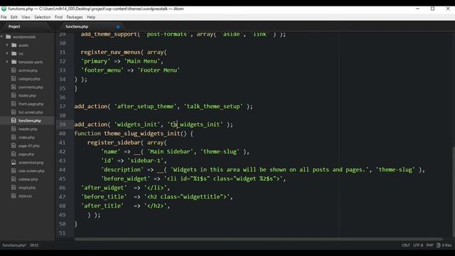This screenshot has width=455, height=256.
Task: Click 'sidebar-1' string on line 43
Action: tap(145, 161)
